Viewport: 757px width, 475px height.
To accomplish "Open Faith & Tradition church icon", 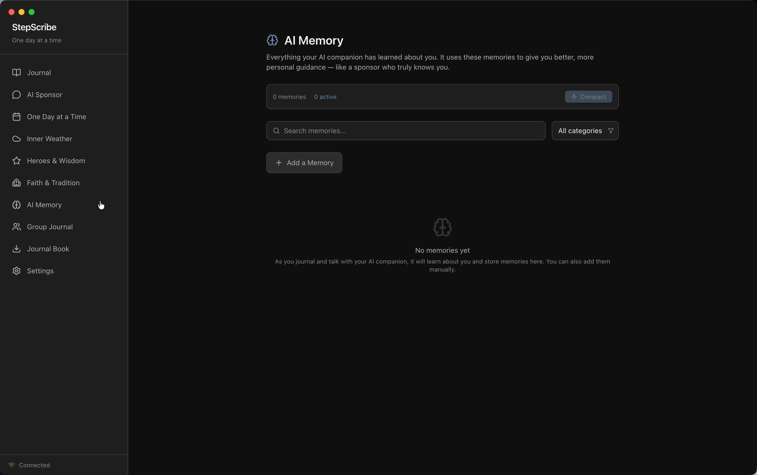I will point(17,183).
